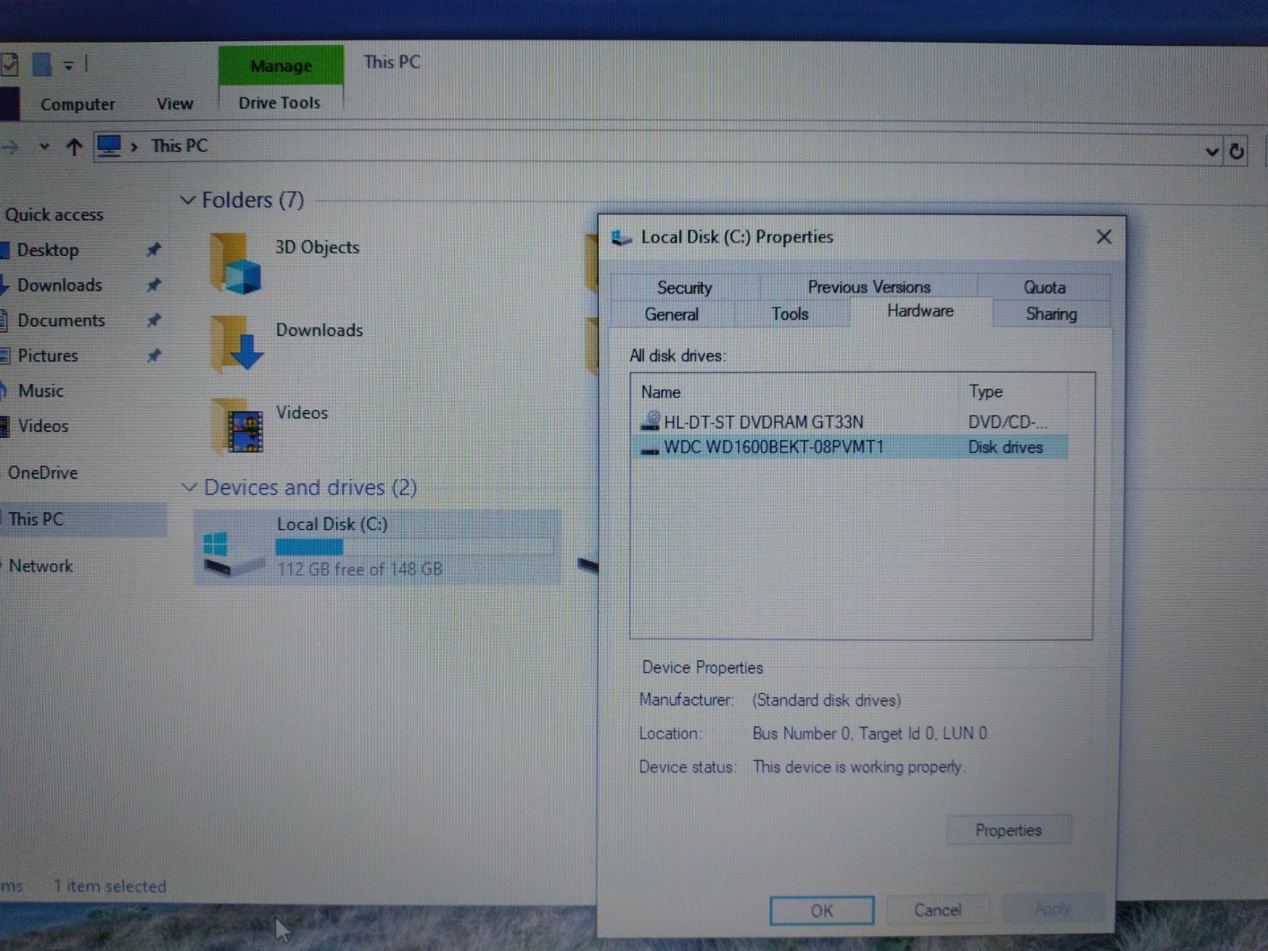Click the drive icon in Properties title bar
The height and width of the screenshot is (951, 1268).
(x=621, y=237)
